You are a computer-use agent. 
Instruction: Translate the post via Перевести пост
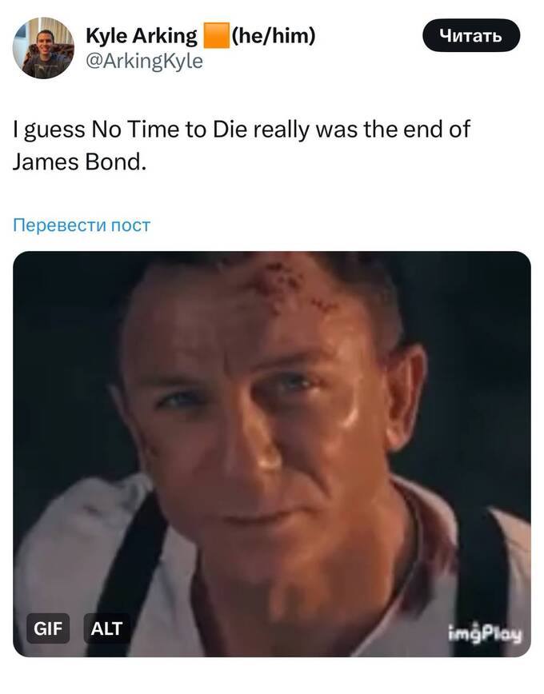point(82,225)
